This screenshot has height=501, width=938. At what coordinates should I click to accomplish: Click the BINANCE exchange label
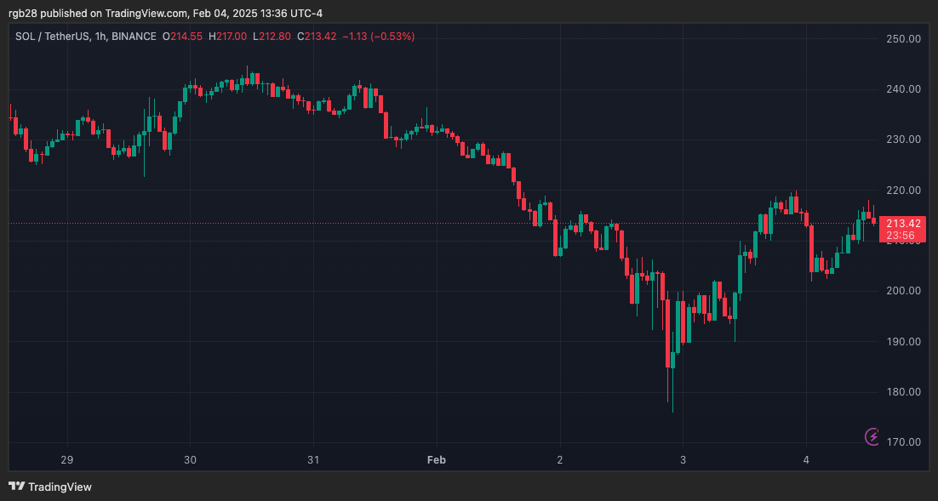point(135,37)
